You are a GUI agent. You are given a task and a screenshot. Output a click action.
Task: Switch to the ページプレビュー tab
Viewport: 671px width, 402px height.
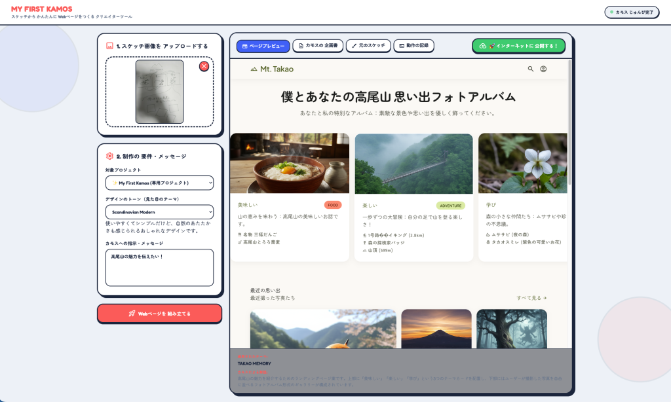pos(263,46)
